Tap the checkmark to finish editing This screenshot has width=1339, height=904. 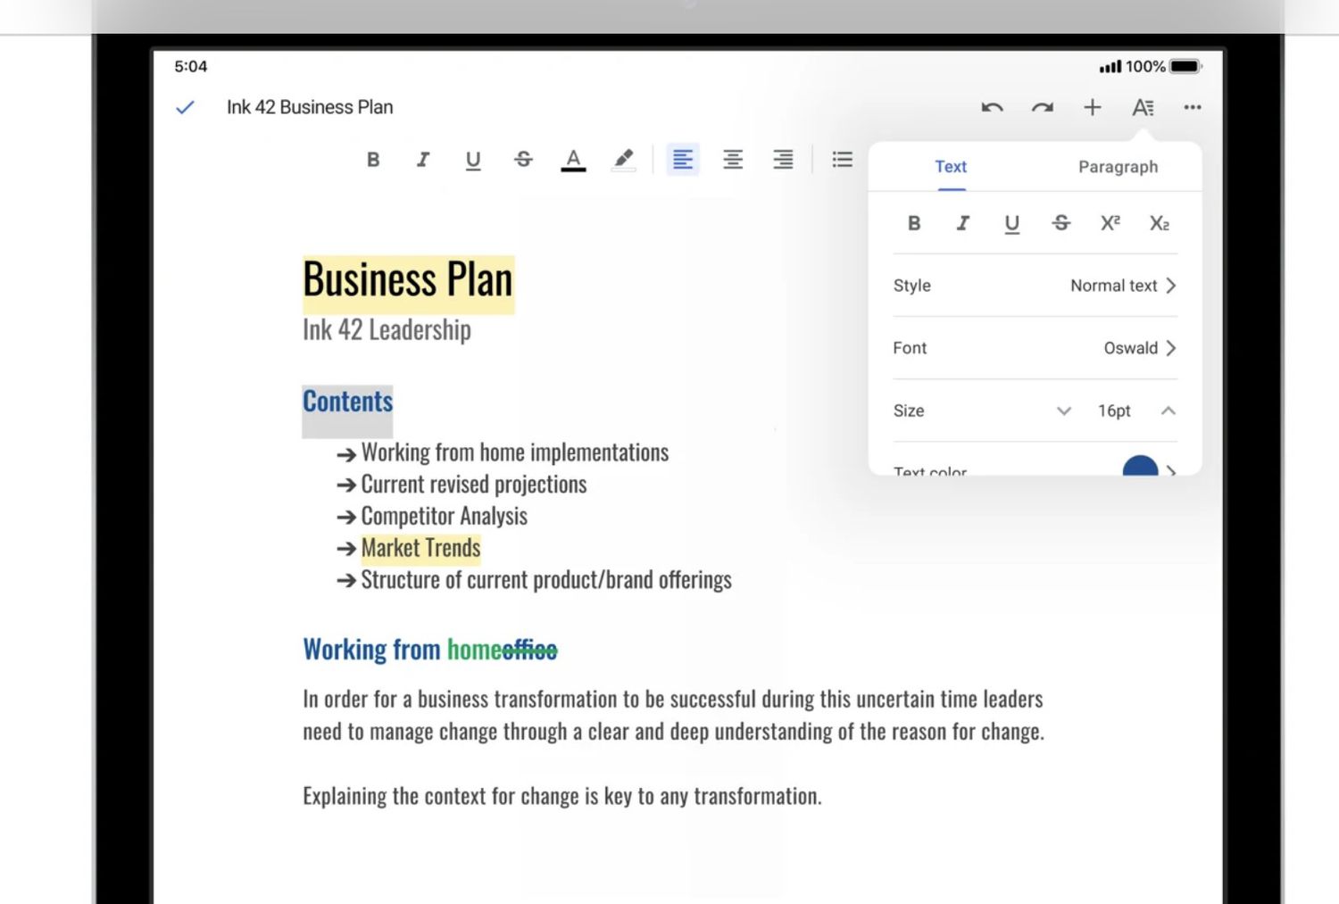point(185,107)
